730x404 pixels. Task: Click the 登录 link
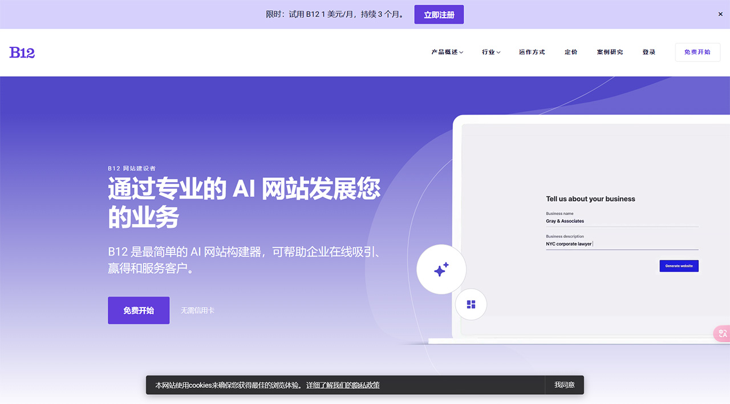[x=648, y=52]
